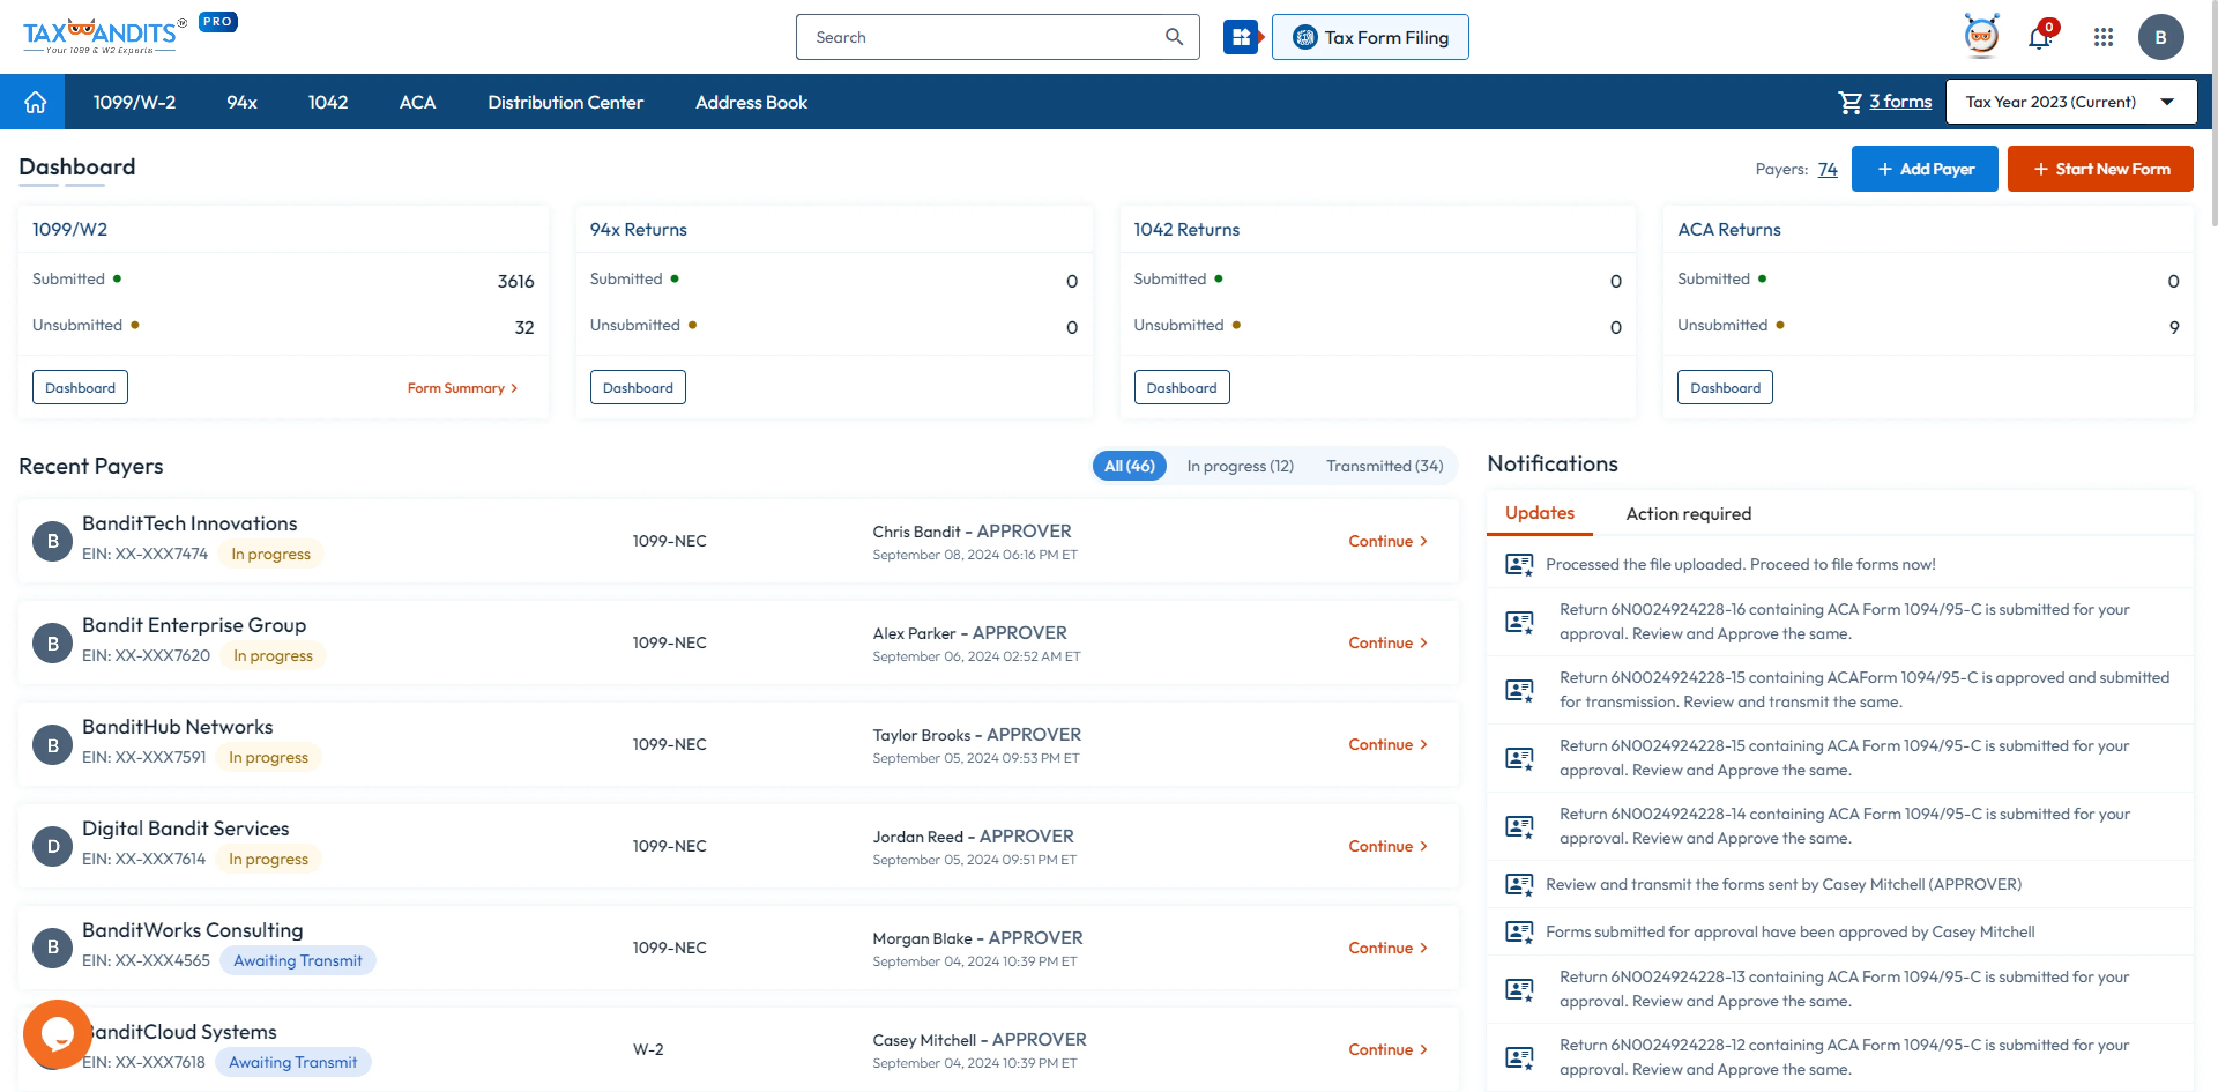
Task: Click icon beside Return 6N0024924228-12 notification
Action: click(x=1519, y=1057)
